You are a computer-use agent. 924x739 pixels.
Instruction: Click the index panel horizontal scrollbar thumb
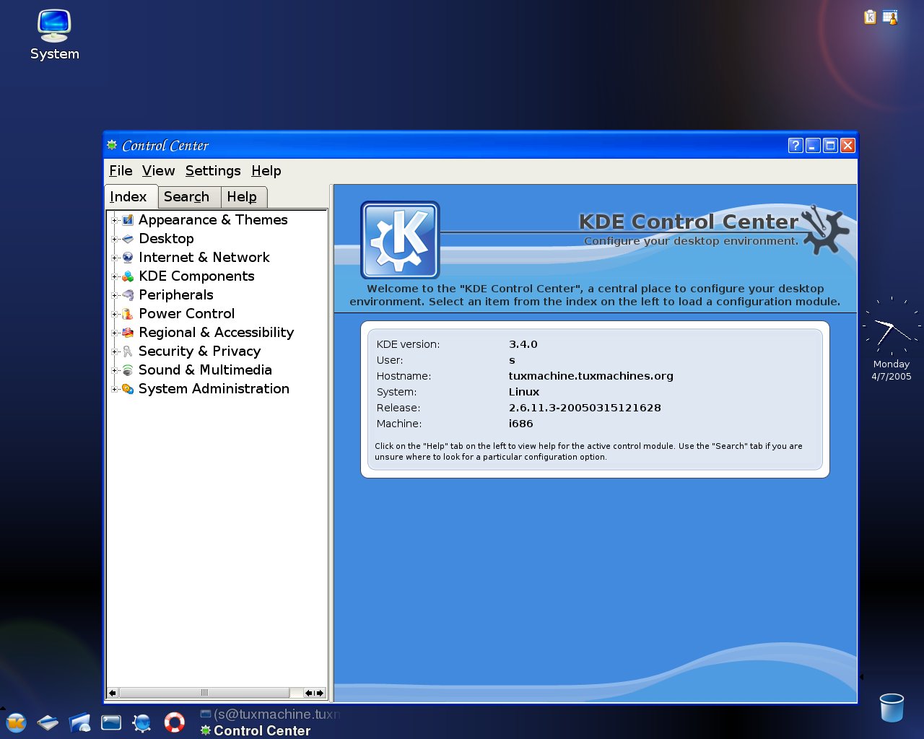pyautogui.click(x=204, y=693)
